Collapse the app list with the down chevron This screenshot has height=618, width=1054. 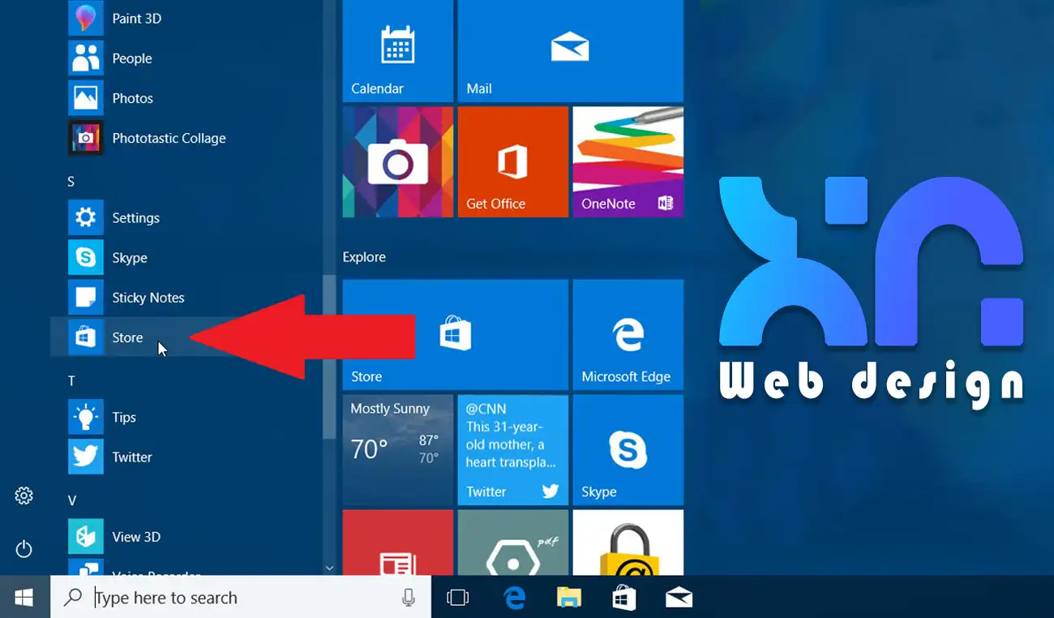click(329, 568)
